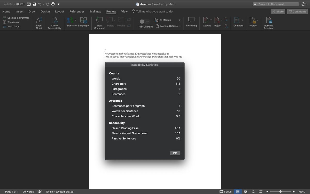The height and width of the screenshot is (194, 310).
Task: Click the Search in Document field
Action: click(x=276, y=4)
